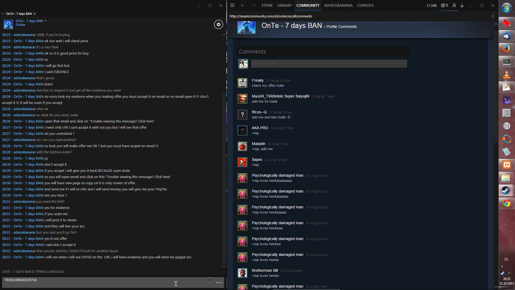Screen dimensions: 515x290
Task: Open the downloads arrow icon
Action: coord(462,5)
